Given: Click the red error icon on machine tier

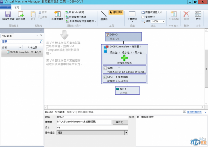Looking at the screenshot, I should pyautogui.click(x=107, y=47).
